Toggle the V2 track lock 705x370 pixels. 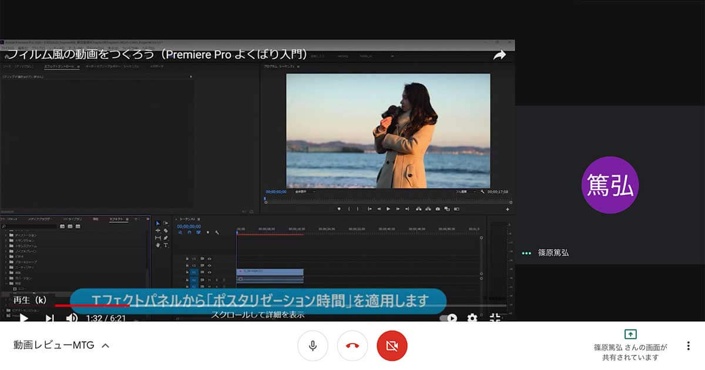pyautogui.click(x=187, y=265)
